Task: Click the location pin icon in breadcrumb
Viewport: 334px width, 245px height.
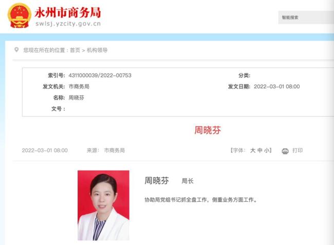Action: pos(16,50)
